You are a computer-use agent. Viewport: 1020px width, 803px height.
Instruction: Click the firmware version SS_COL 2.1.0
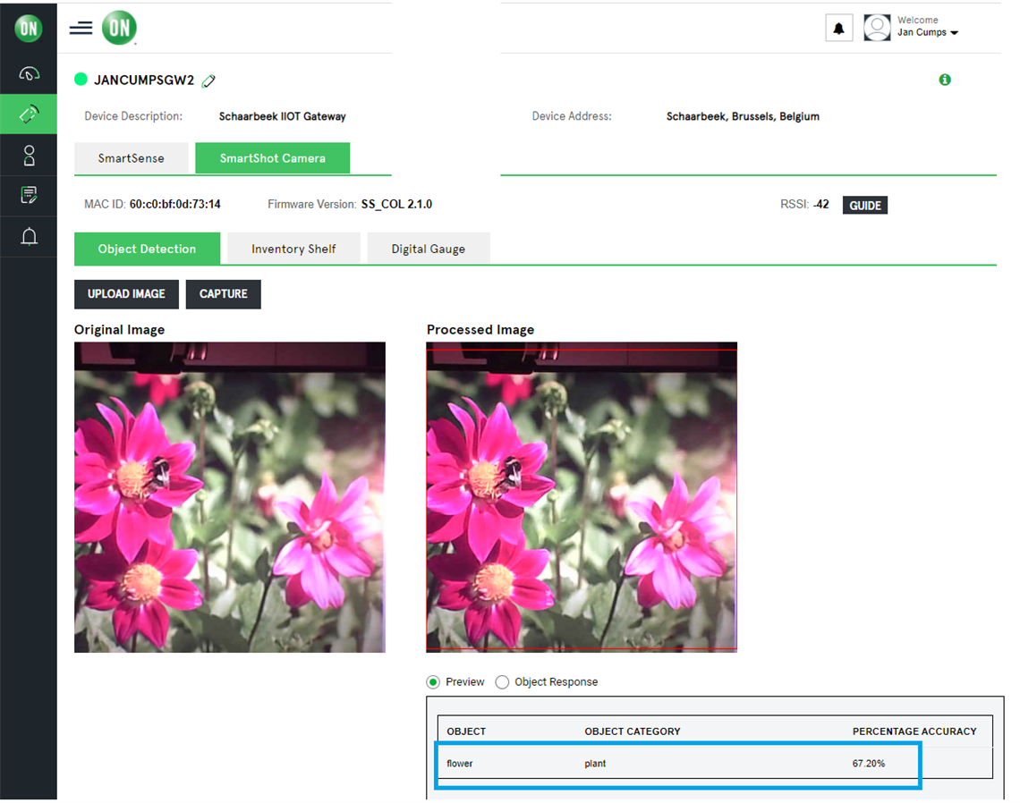[x=396, y=204]
